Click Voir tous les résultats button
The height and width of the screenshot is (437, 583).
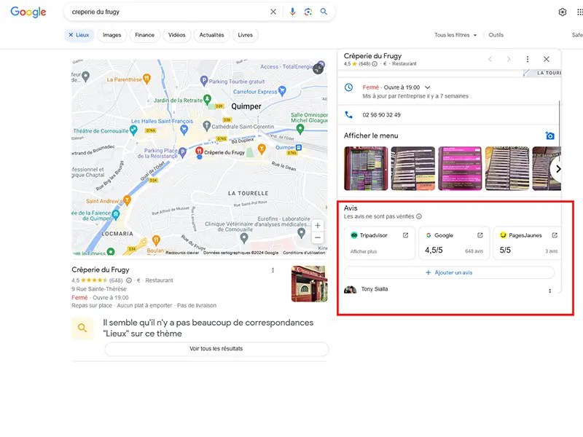[216, 349]
